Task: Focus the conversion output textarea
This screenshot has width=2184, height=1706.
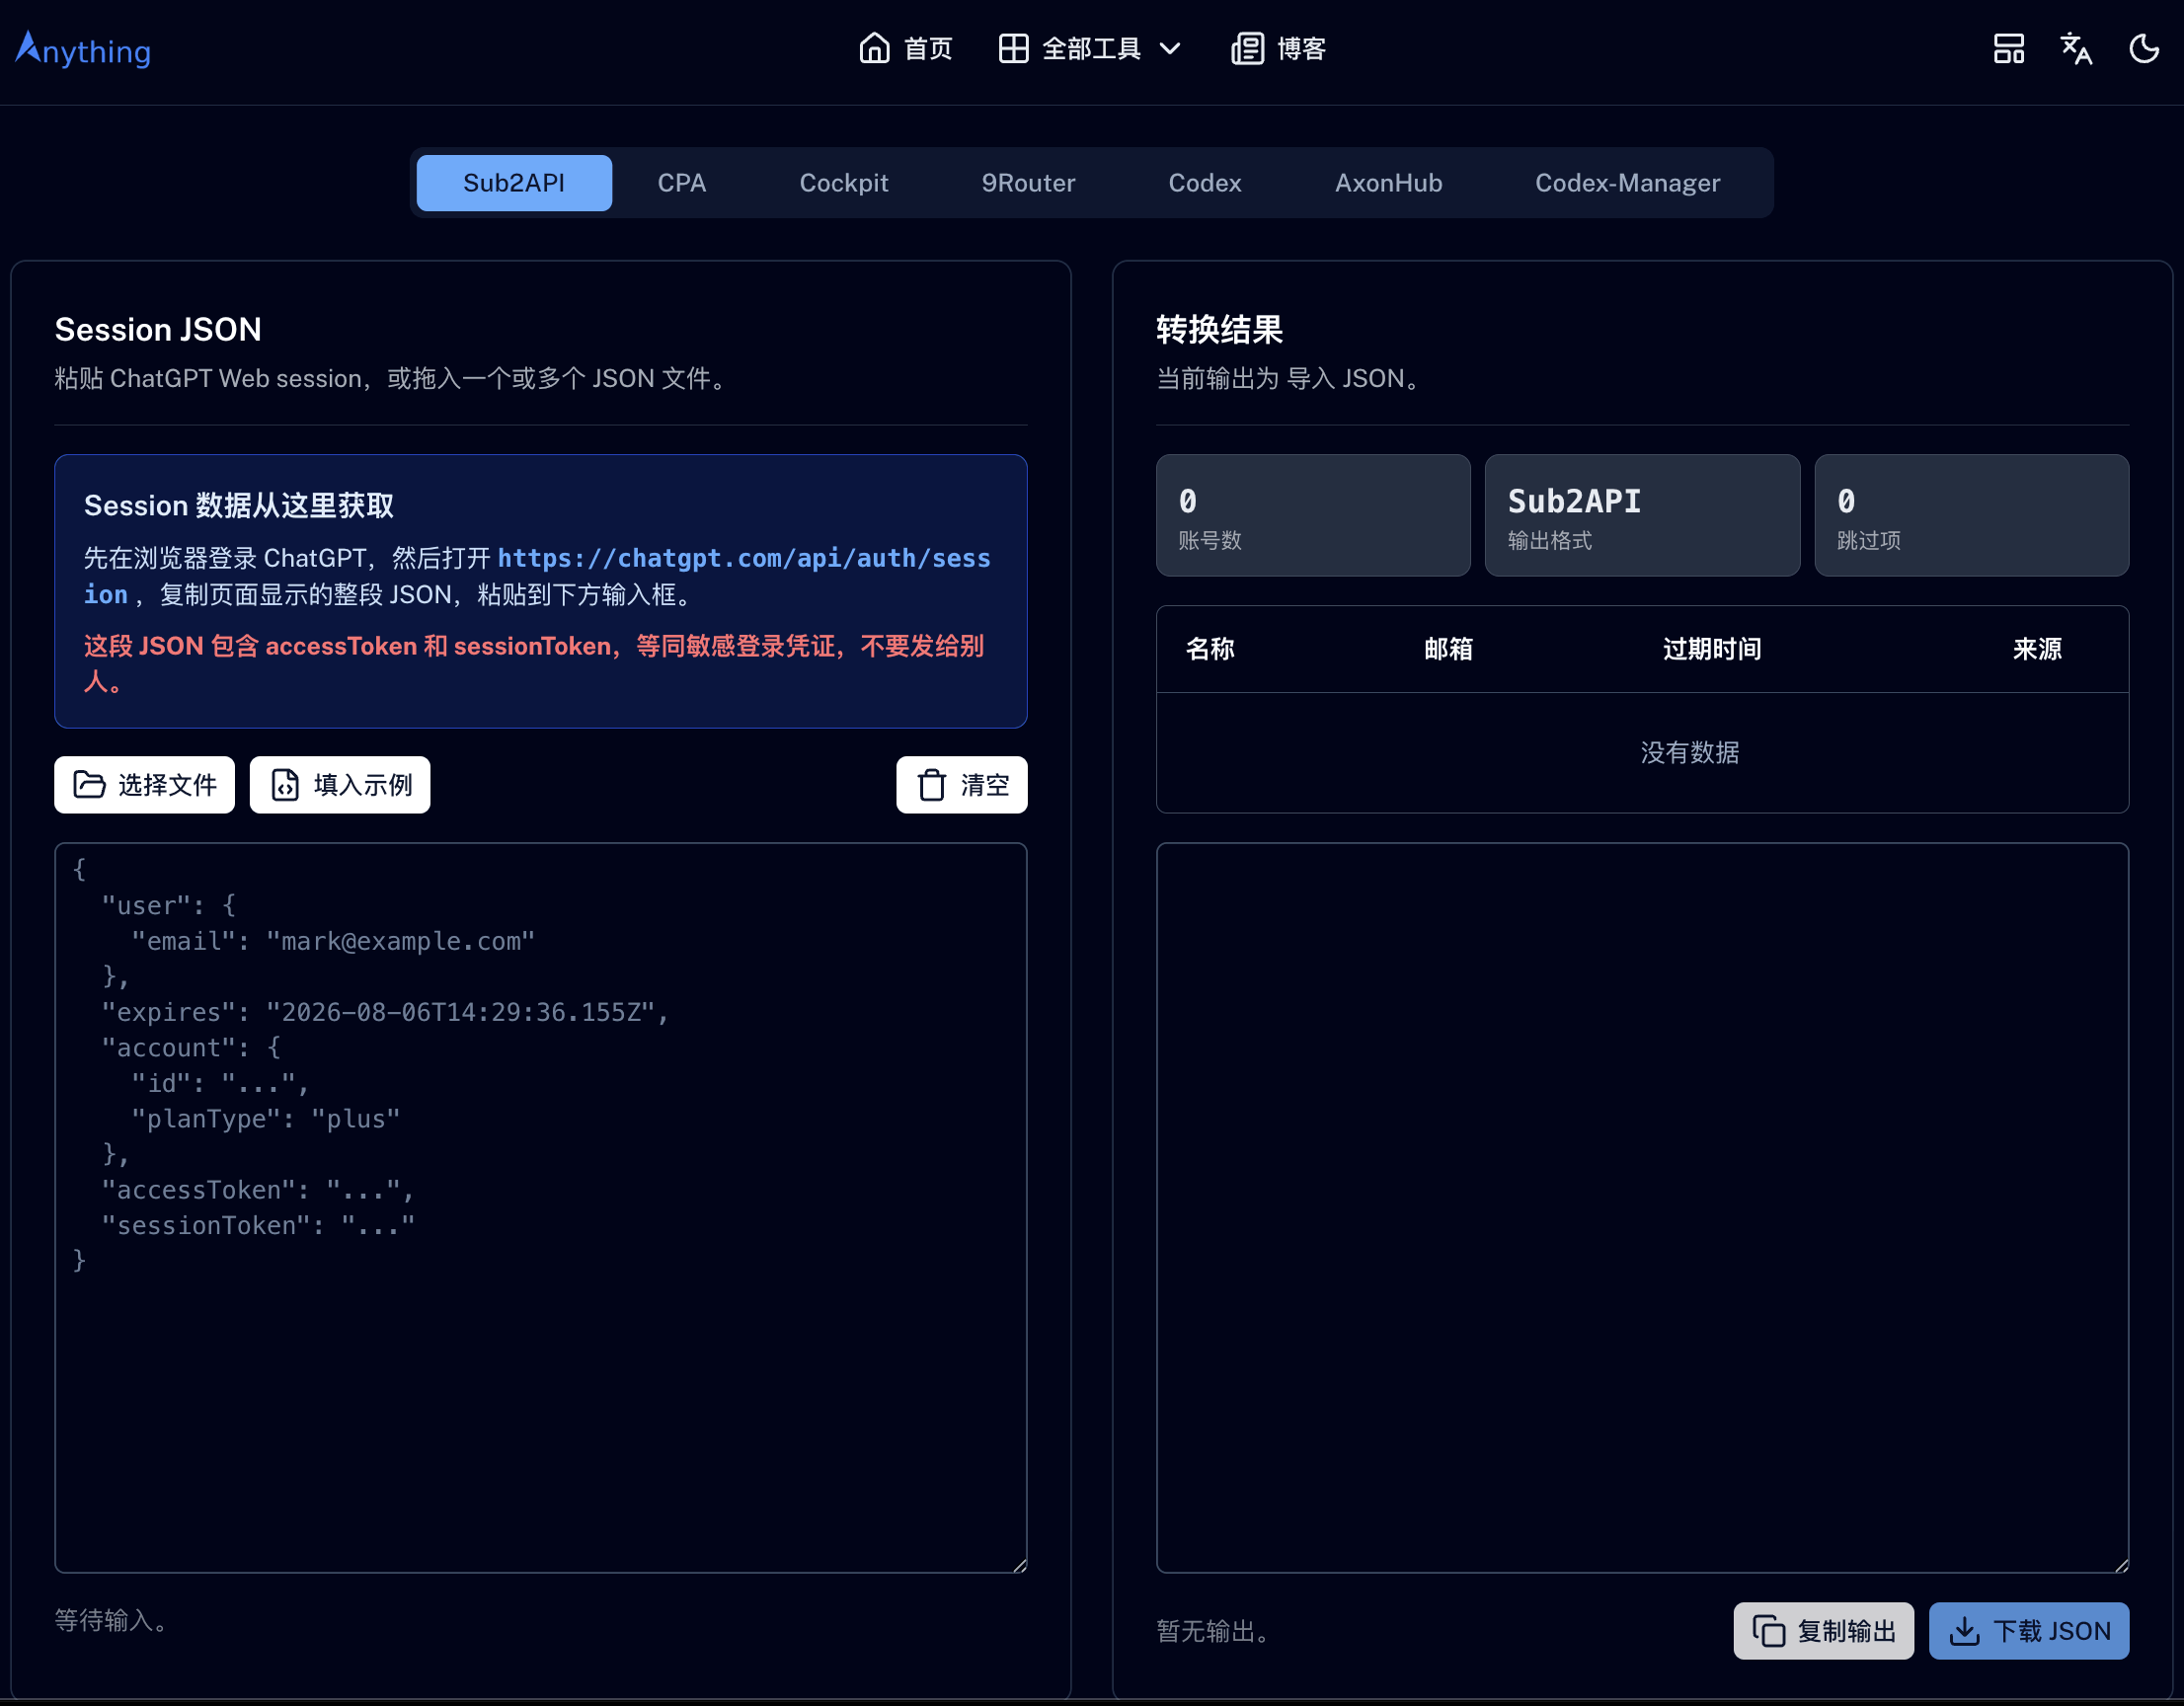Action: point(1642,1208)
